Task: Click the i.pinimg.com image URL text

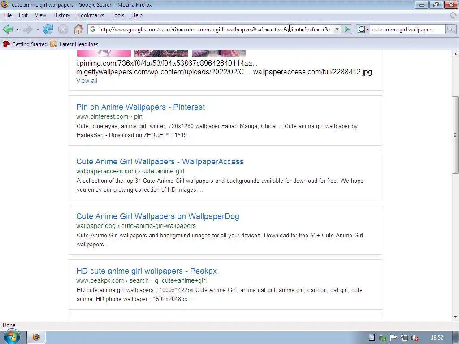Action: [167, 64]
